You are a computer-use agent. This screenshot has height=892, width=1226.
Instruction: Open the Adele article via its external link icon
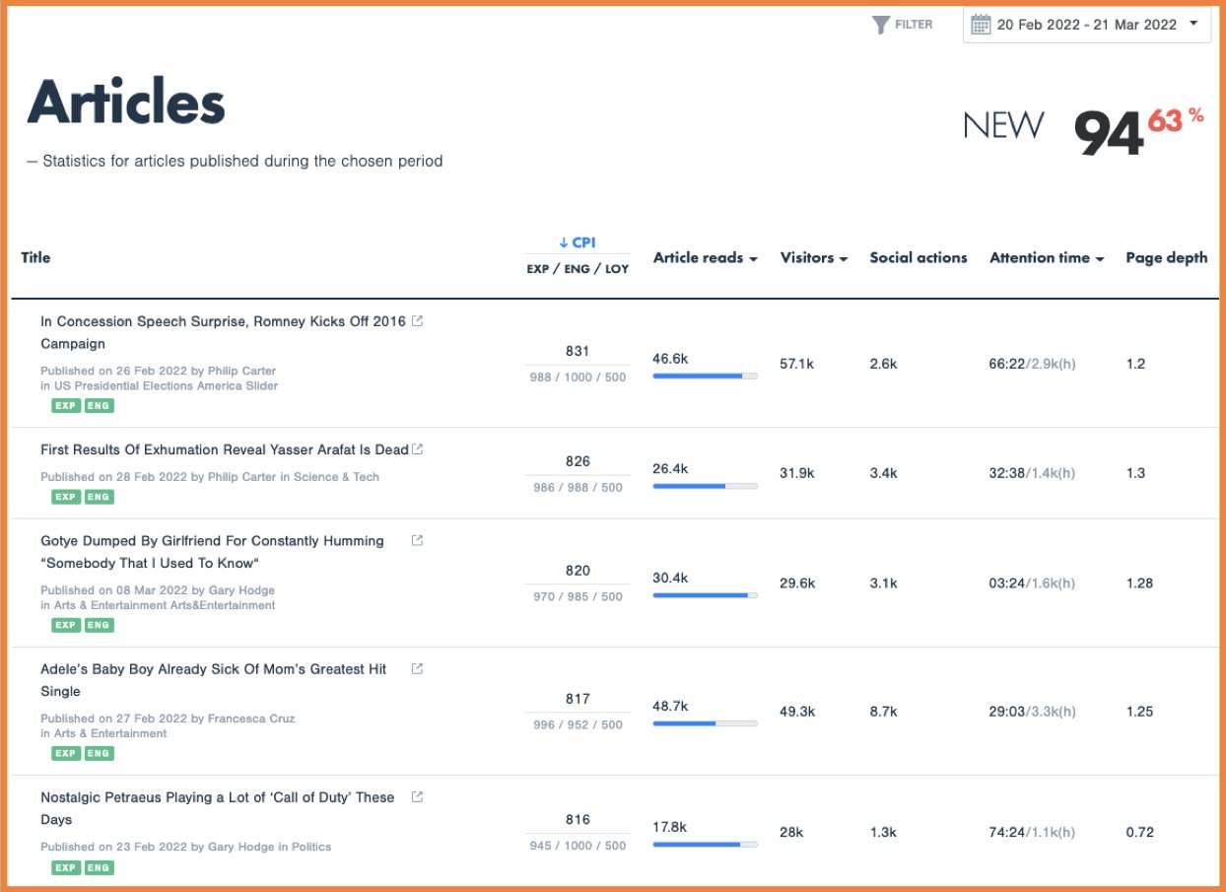(x=417, y=668)
